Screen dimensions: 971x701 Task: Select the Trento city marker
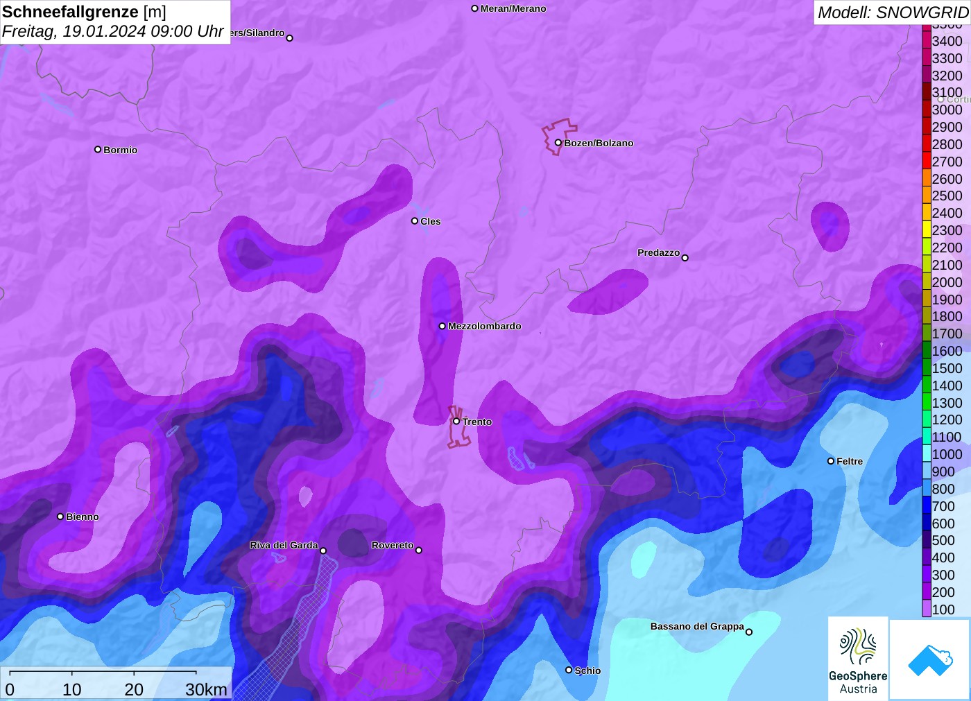(456, 421)
